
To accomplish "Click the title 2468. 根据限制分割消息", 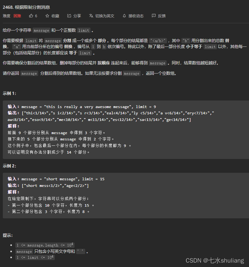I will coord(26,7).
